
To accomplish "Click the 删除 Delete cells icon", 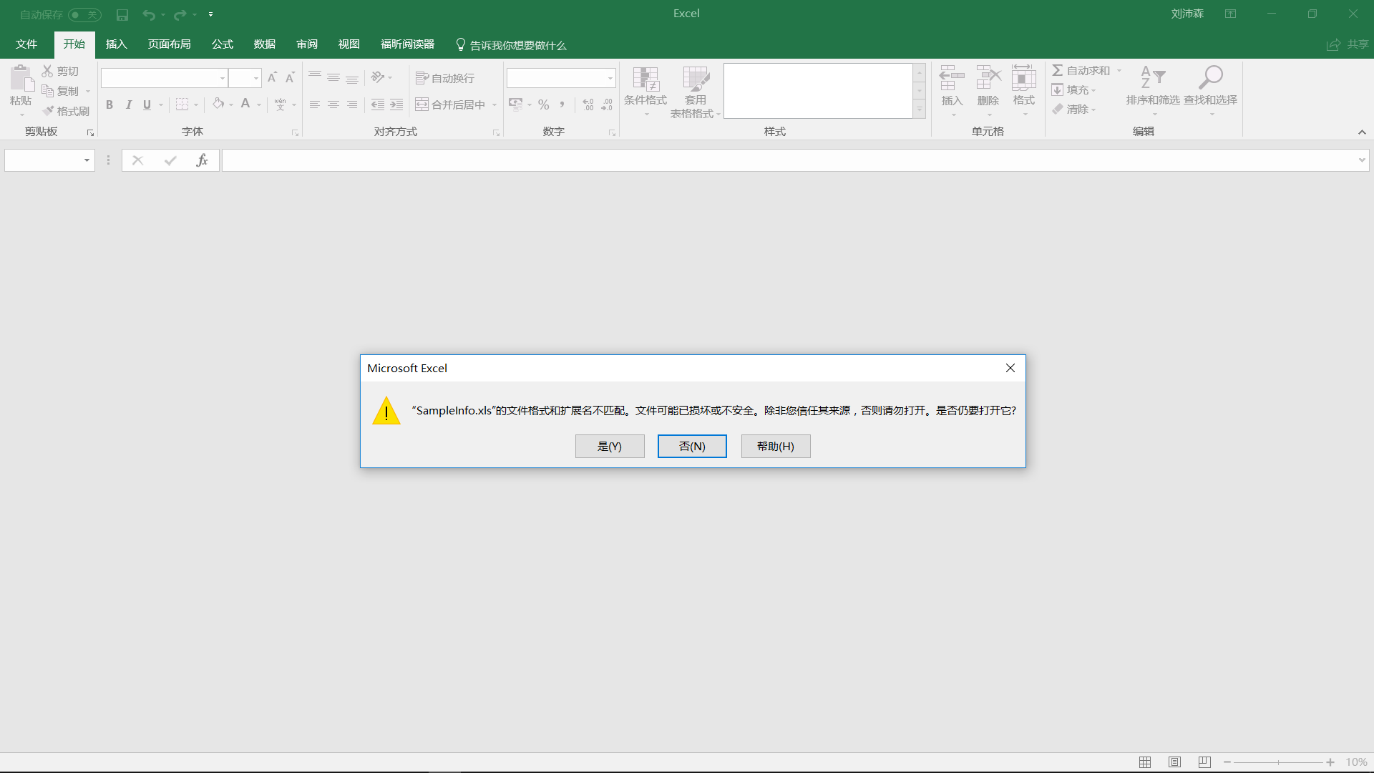I will coord(988,77).
